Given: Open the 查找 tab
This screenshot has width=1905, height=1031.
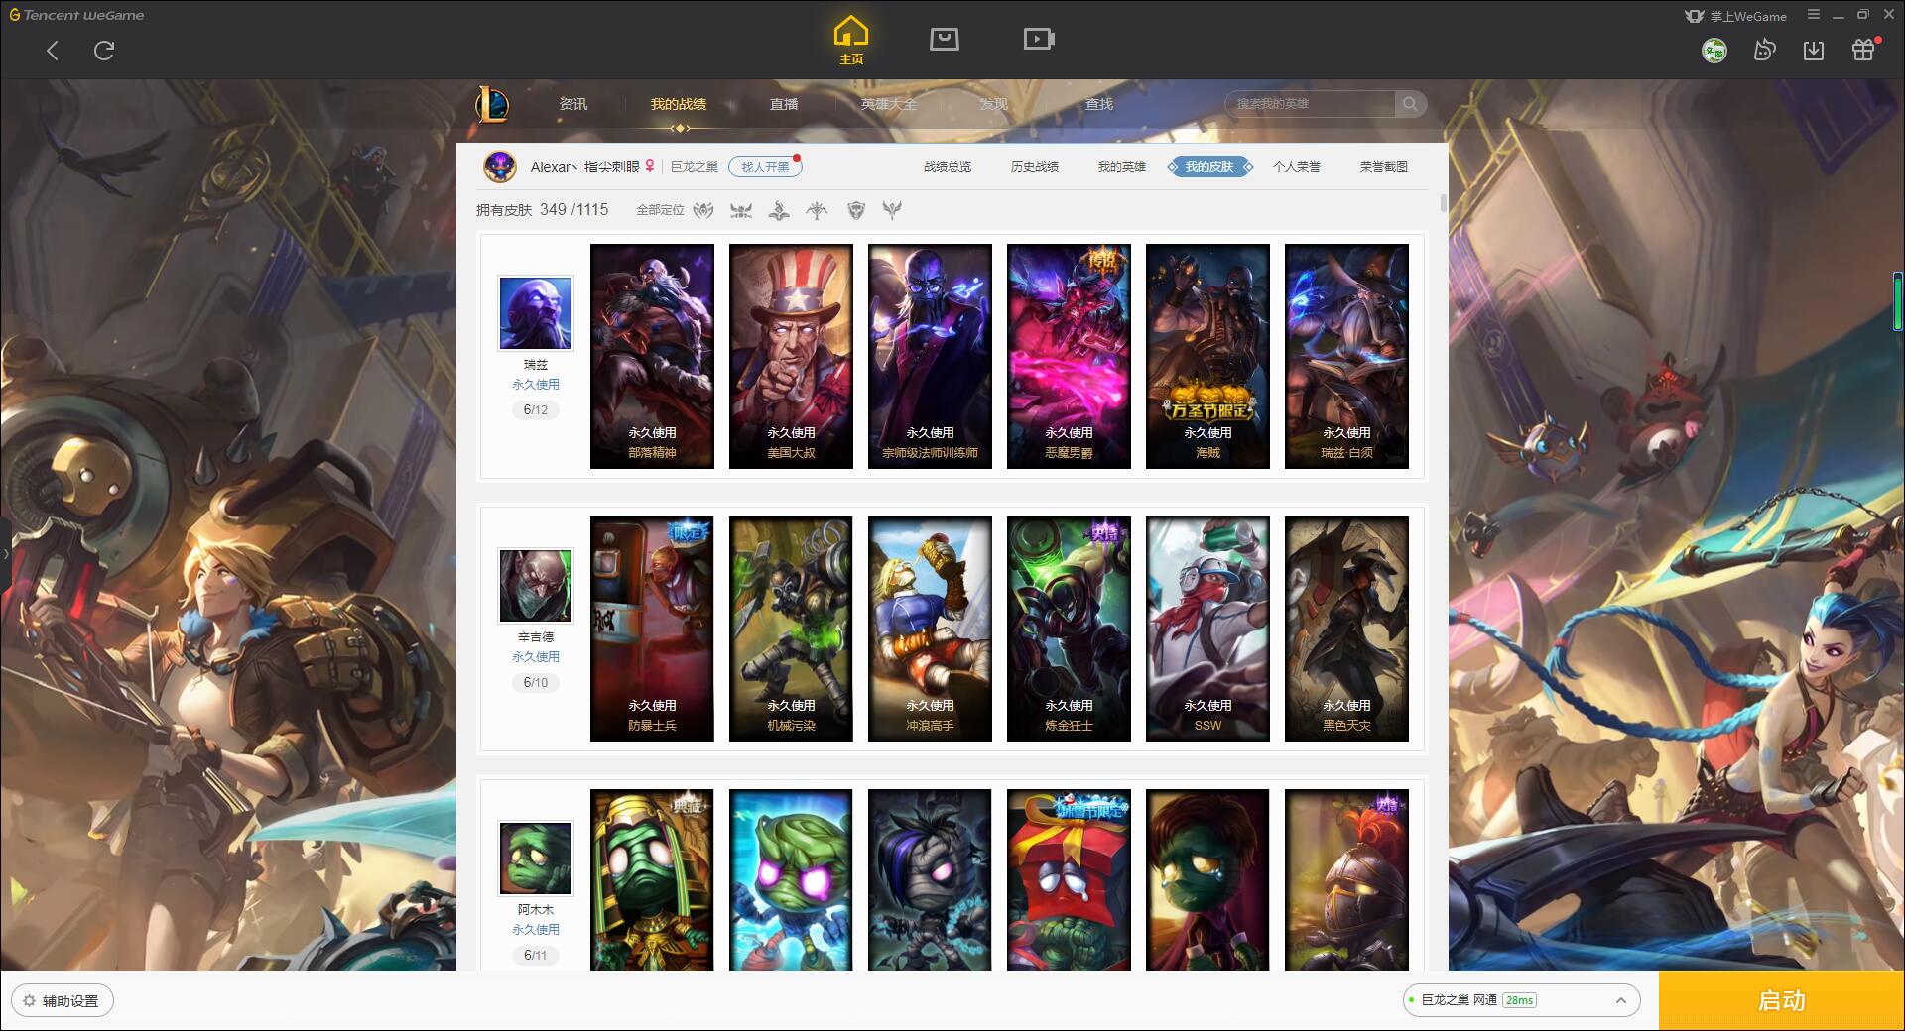Looking at the screenshot, I should point(1099,104).
